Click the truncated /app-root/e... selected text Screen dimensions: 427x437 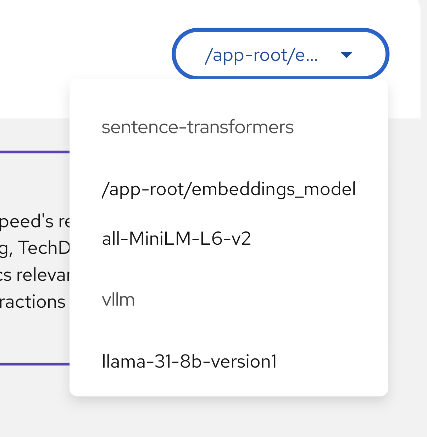(x=261, y=55)
